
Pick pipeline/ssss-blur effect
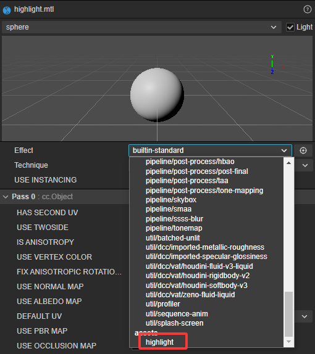coord(174,219)
